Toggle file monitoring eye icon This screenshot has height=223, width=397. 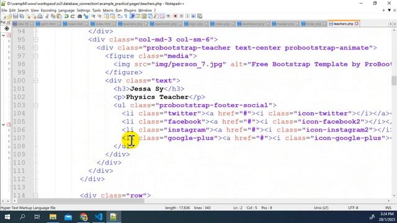[168, 16]
